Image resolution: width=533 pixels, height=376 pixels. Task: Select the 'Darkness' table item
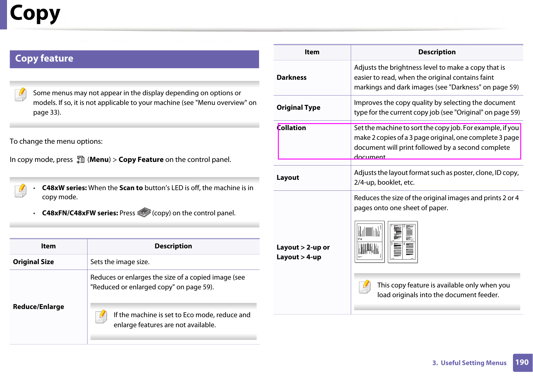292,77
